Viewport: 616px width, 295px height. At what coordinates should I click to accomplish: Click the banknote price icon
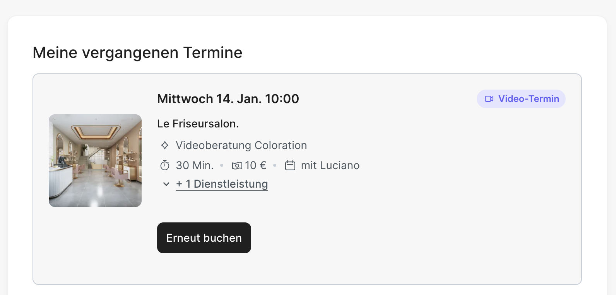click(x=237, y=166)
